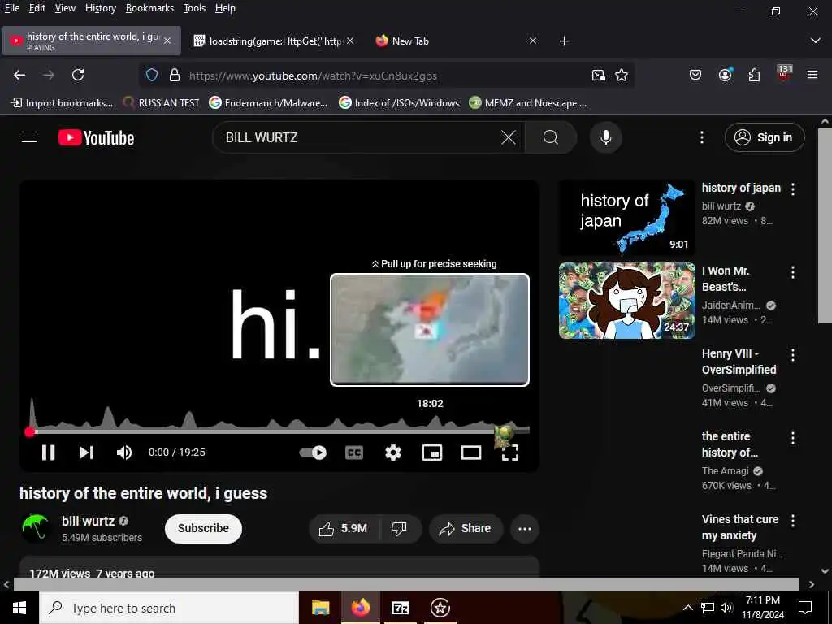
Task: Open Firefox application hamburger menu
Action: (812, 75)
